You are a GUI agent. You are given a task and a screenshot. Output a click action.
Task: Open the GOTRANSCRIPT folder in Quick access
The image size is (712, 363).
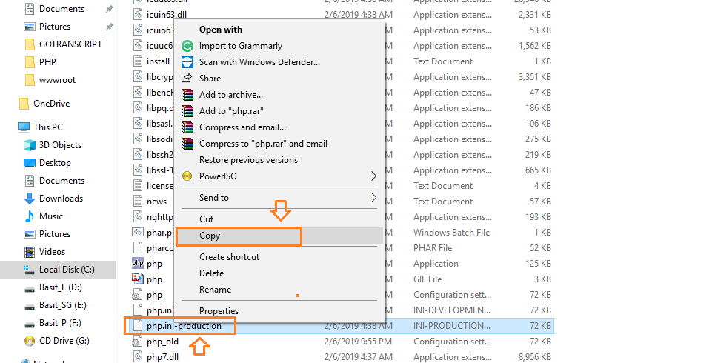click(x=70, y=44)
